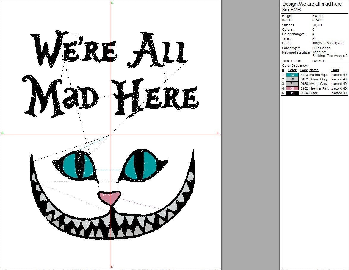Select the Saturn Grey swatch numbered 50
349x270 pixels.
(x=292, y=79)
